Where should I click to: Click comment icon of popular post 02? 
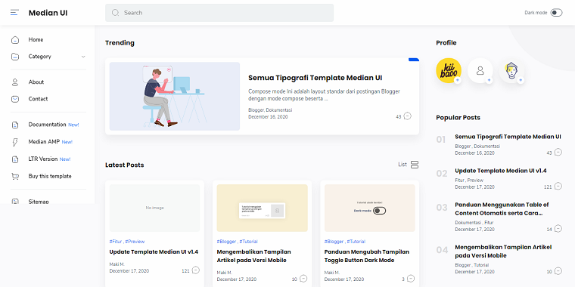coord(558,187)
